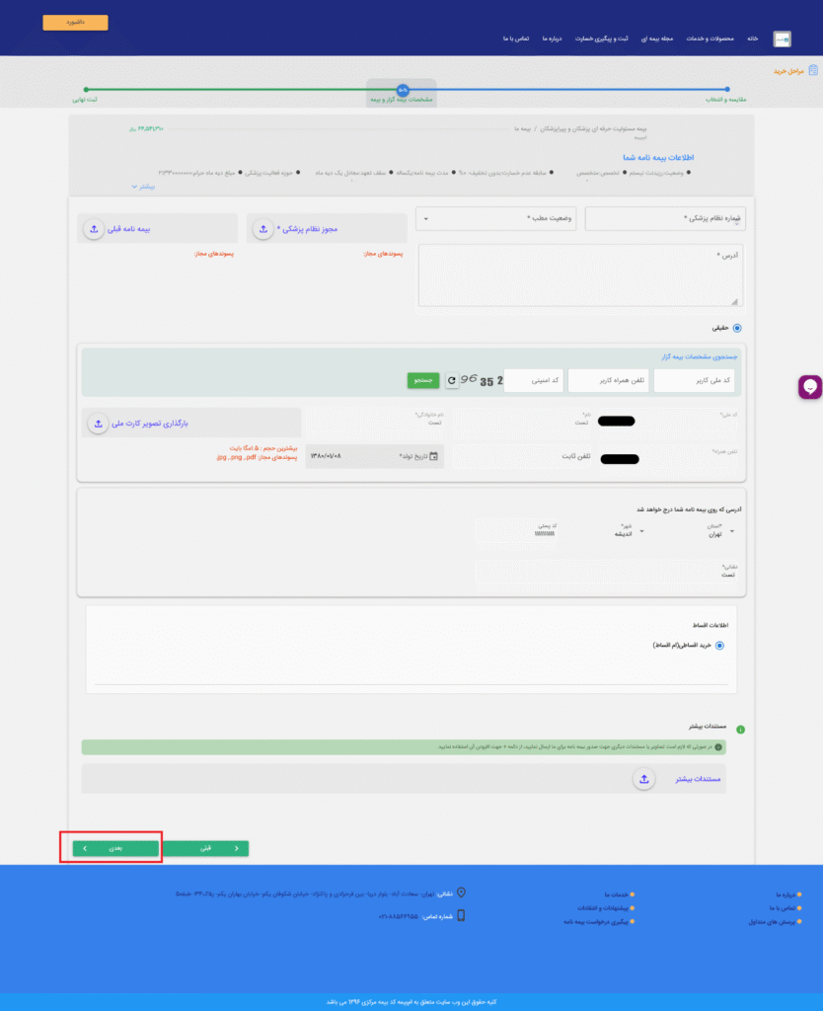Click the upload icon for previous insurance policy

(x=94, y=229)
